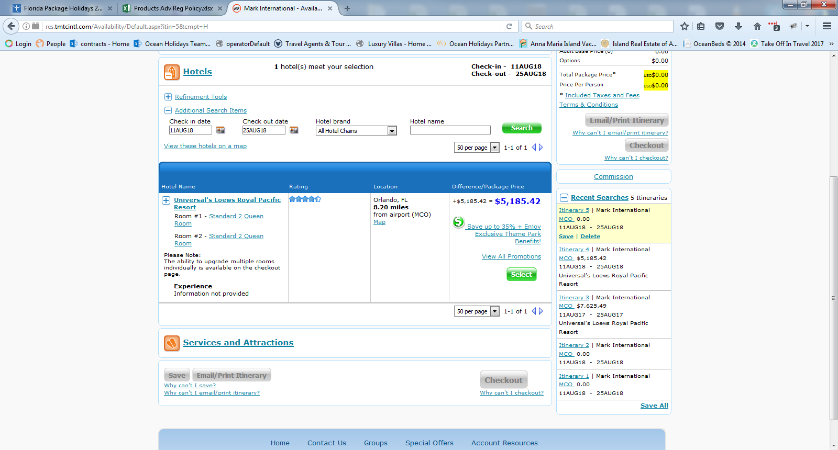This screenshot has width=838, height=450.
Task: Go to next hotel results page, top pager
Action: (541, 148)
